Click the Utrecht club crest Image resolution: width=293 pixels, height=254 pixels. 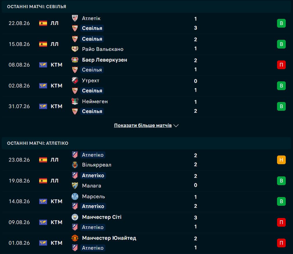pos(75,81)
